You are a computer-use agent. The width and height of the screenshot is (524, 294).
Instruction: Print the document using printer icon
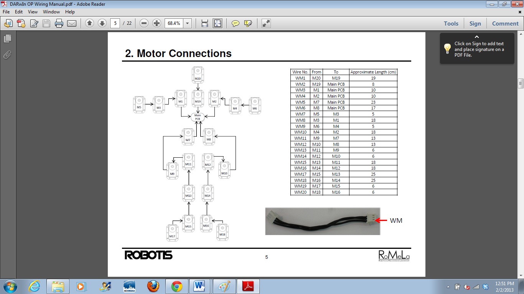coord(59,23)
